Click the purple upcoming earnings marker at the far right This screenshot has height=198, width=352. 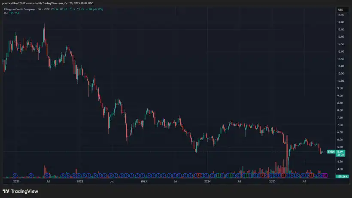click(x=325, y=175)
